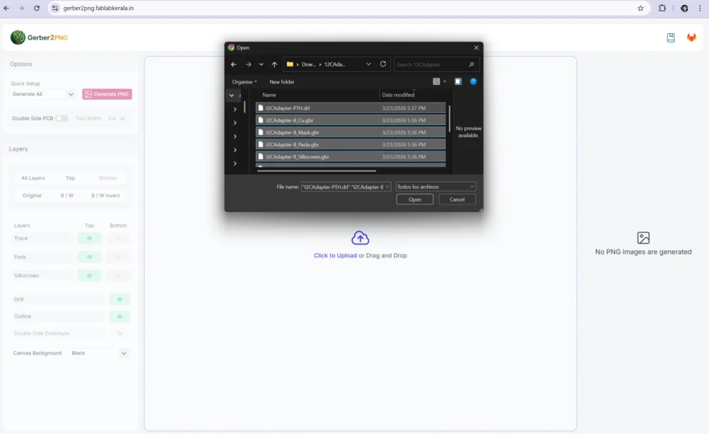The width and height of the screenshot is (709, 434).
Task: Click the upload cloud icon in canvas area
Action: click(360, 237)
